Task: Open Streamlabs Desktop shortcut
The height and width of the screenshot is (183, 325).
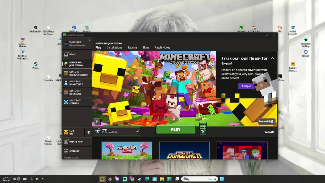Action: 306,42
